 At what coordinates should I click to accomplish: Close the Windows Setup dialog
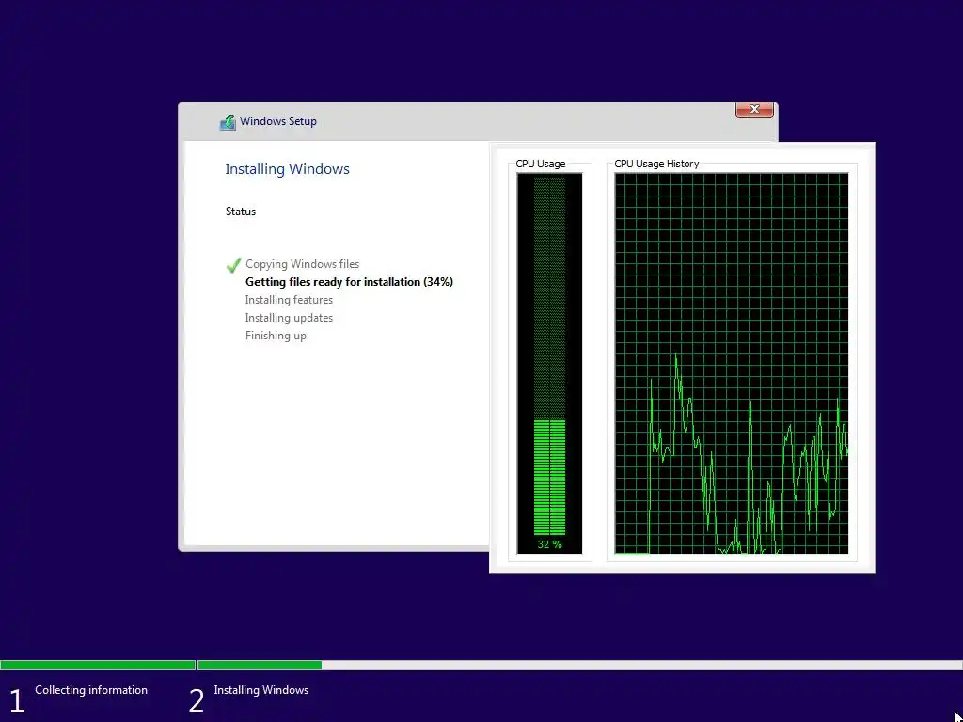click(x=754, y=109)
